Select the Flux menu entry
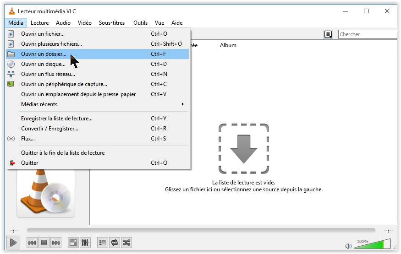 pos(98,139)
